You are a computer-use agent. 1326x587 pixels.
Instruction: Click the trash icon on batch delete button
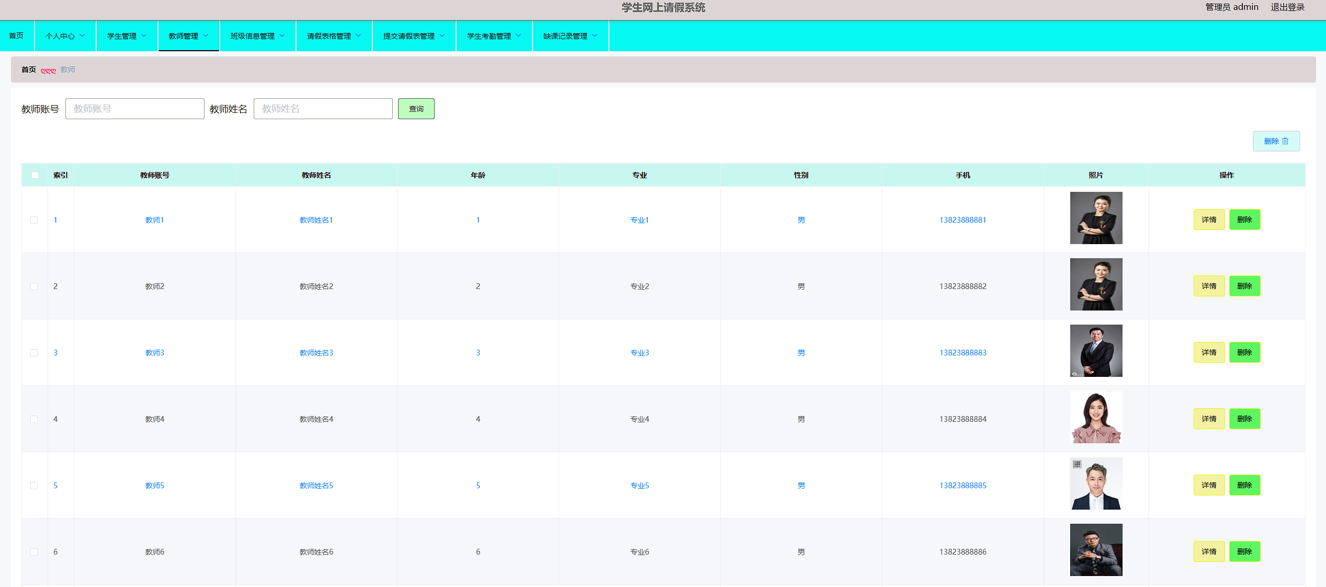click(1285, 141)
